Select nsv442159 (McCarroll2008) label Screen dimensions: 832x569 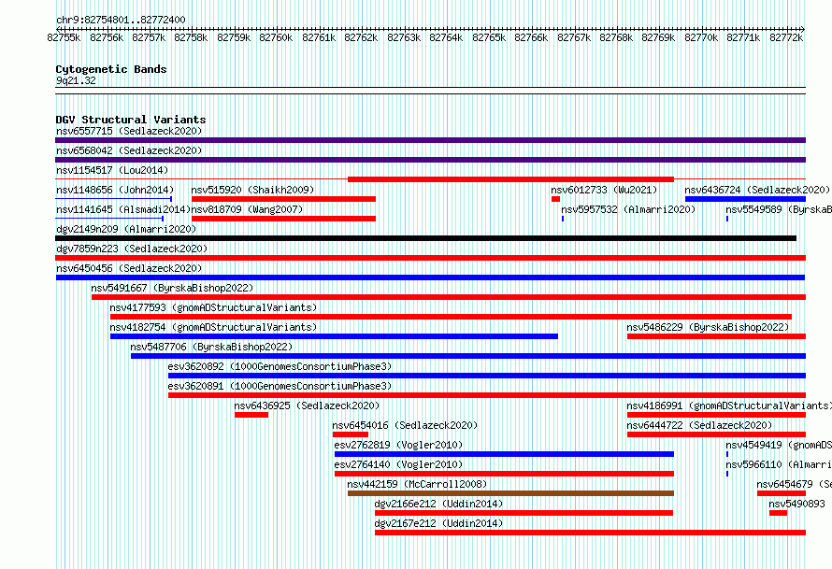pyautogui.click(x=417, y=484)
